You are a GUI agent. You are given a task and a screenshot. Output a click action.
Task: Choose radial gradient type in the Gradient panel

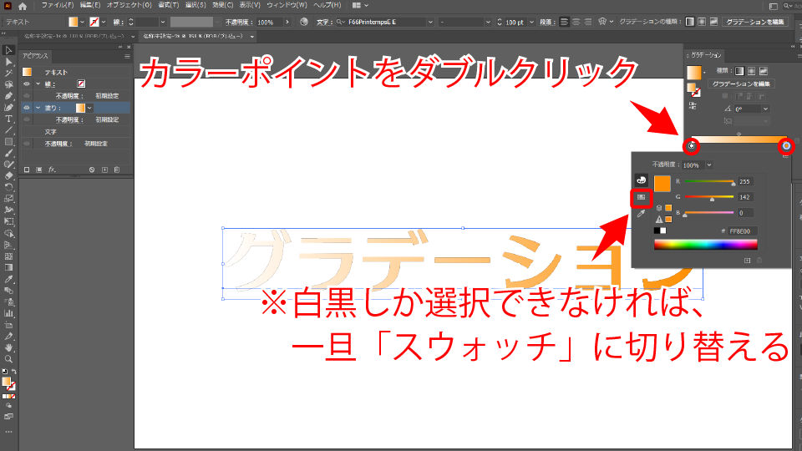click(x=751, y=71)
